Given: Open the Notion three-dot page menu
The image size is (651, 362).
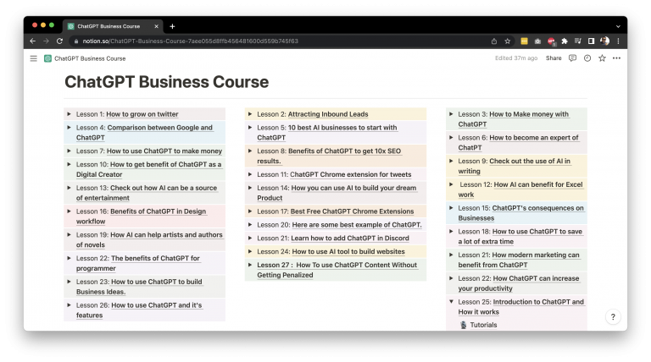Looking at the screenshot, I should tap(616, 58).
